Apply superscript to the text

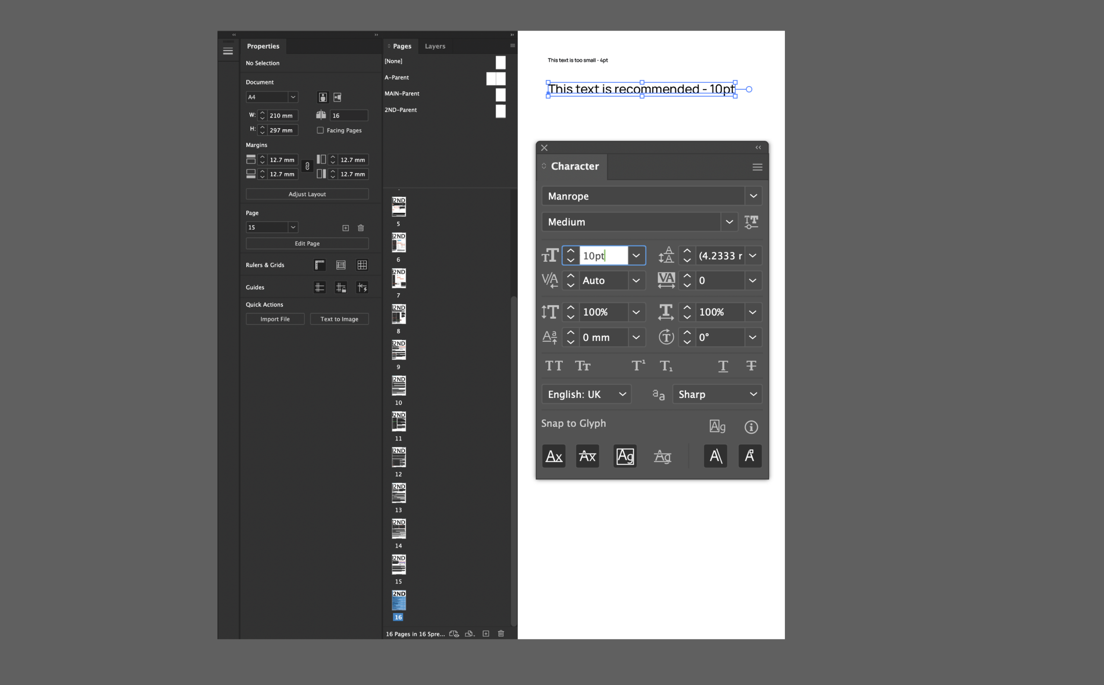[x=638, y=366]
